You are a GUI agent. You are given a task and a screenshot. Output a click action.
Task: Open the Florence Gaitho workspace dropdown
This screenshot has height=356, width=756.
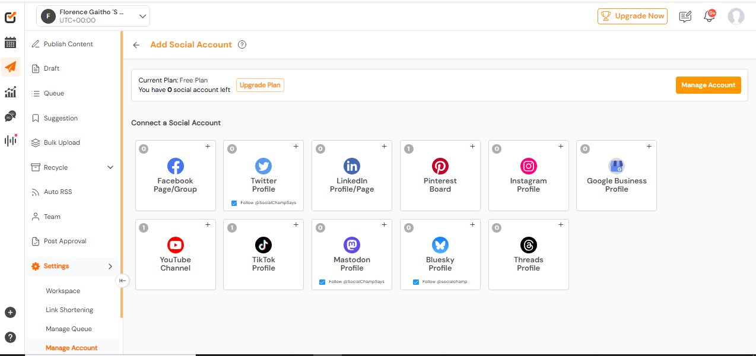click(93, 16)
